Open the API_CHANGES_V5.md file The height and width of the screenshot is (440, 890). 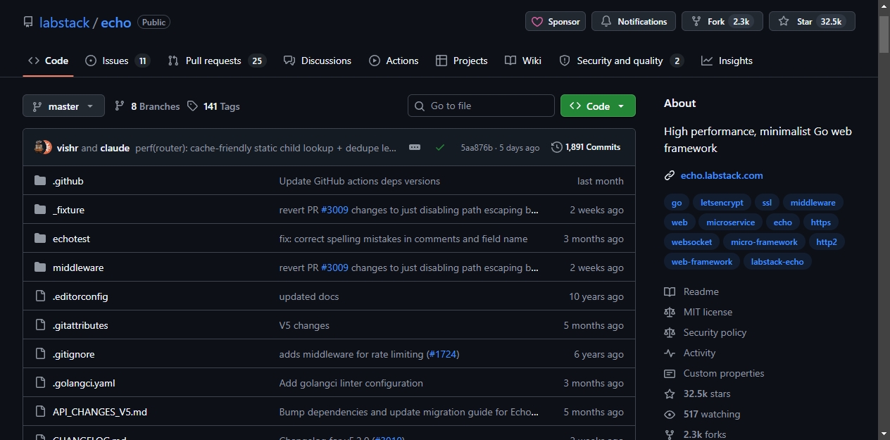(x=100, y=412)
